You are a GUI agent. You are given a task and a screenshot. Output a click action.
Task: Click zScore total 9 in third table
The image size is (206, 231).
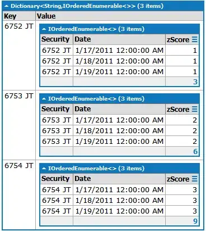(x=195, y=221)
